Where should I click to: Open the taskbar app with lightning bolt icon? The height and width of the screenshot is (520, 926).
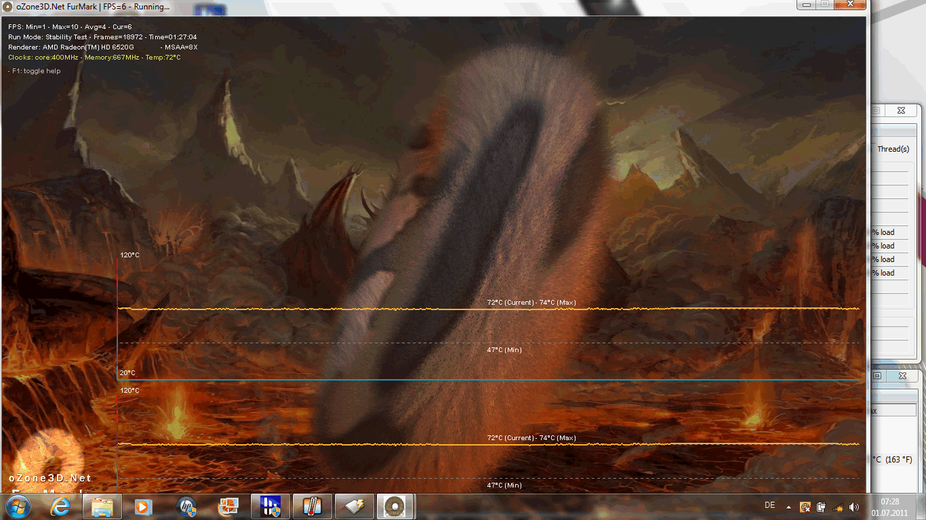(354, 506)
